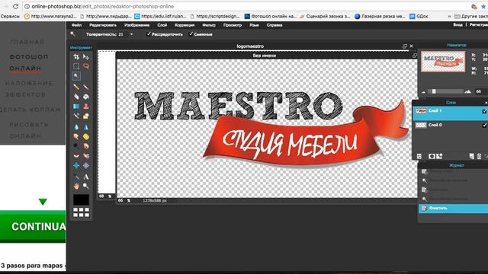Open the black foreground color swatch
The height and width of the screenshot is (274, 488).
pos(81,199)
